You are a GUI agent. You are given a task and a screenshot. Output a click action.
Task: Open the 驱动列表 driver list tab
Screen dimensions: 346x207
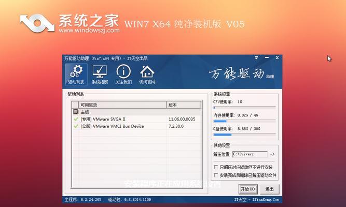click(76, 75)
